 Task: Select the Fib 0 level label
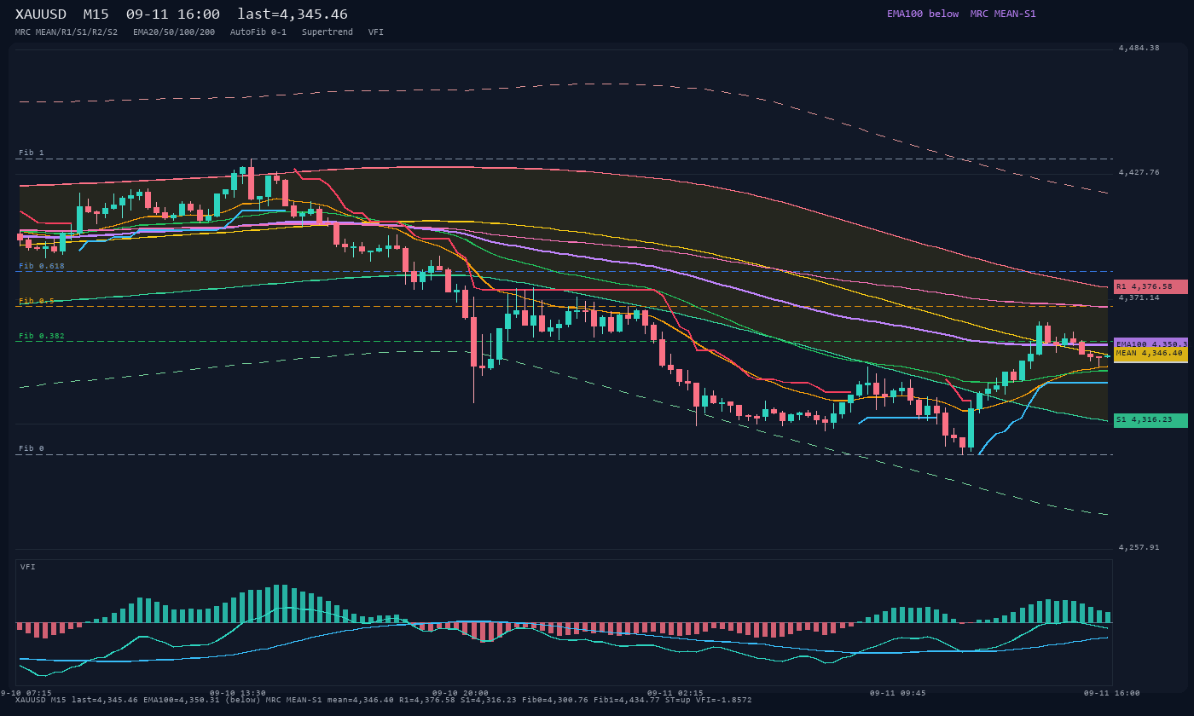coord(32,448)
